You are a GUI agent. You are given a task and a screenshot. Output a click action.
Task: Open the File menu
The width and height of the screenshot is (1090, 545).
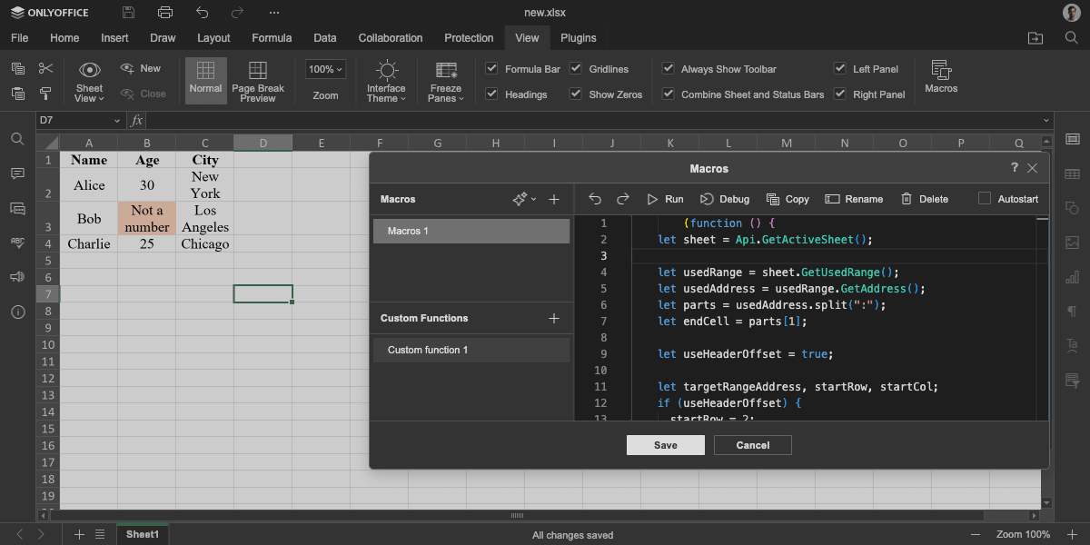(19, 38)
